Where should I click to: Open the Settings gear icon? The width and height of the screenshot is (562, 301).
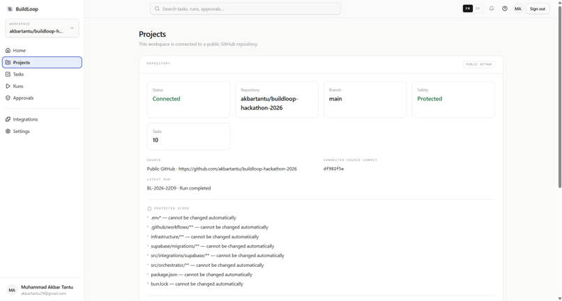[x=8, y=131]
